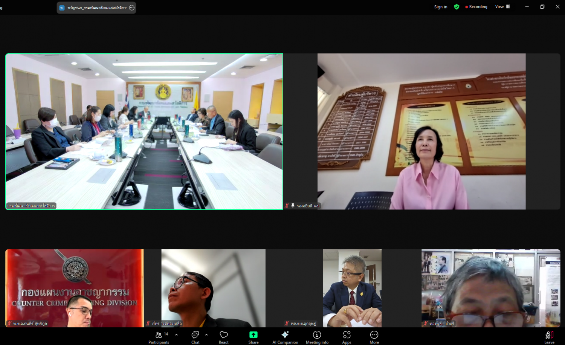
Task: Open the More options menu
Action: [374, 337]
